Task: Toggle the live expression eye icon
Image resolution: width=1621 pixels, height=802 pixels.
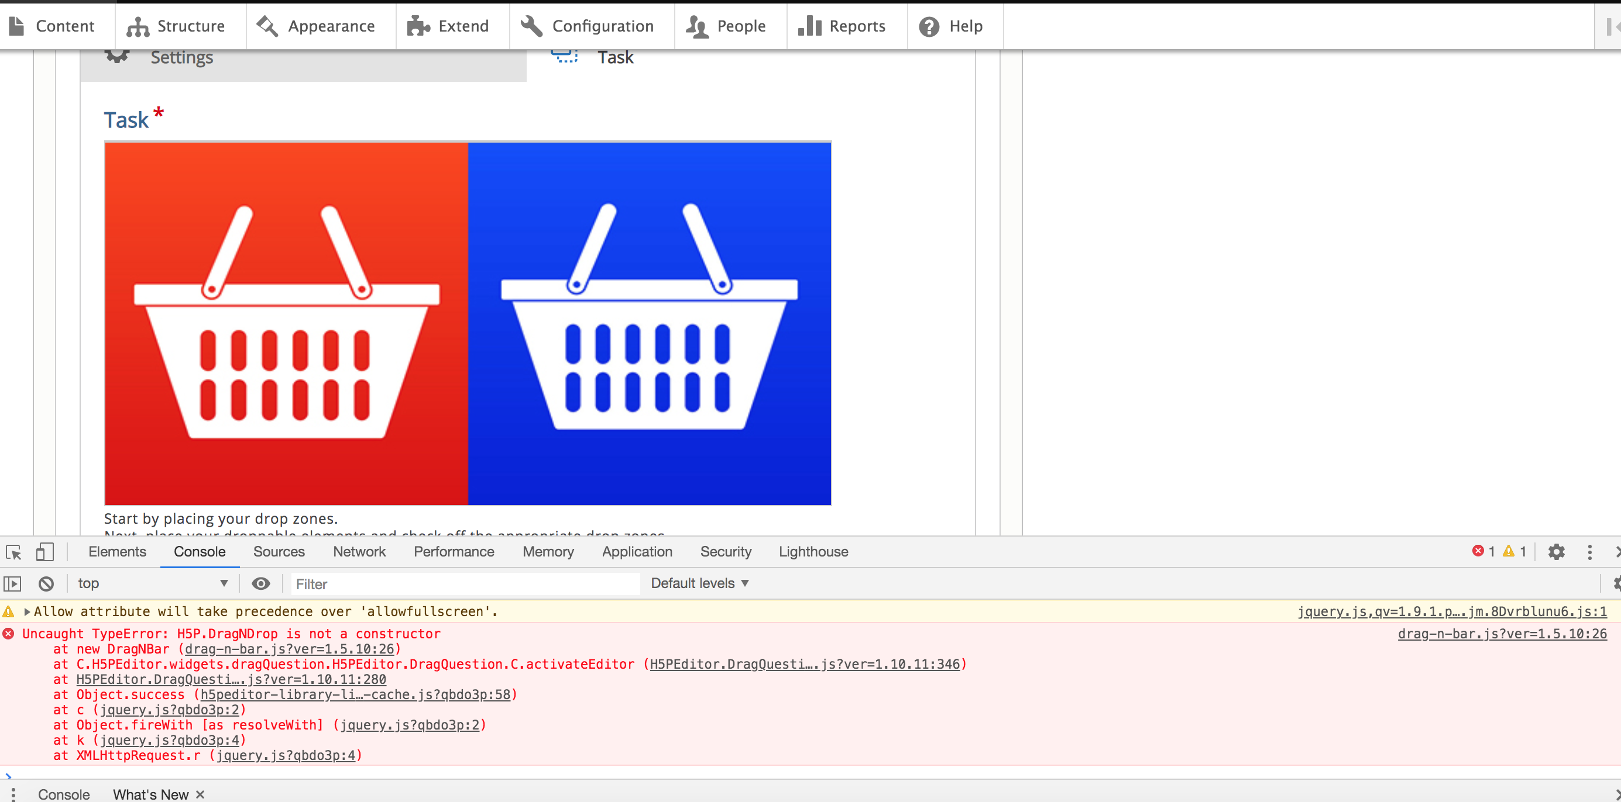Action: tap(260, 583)
